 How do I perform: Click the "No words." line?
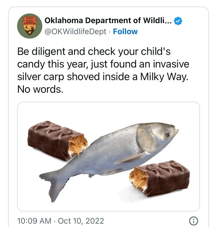pyautogui.click(x=40, y=90)
